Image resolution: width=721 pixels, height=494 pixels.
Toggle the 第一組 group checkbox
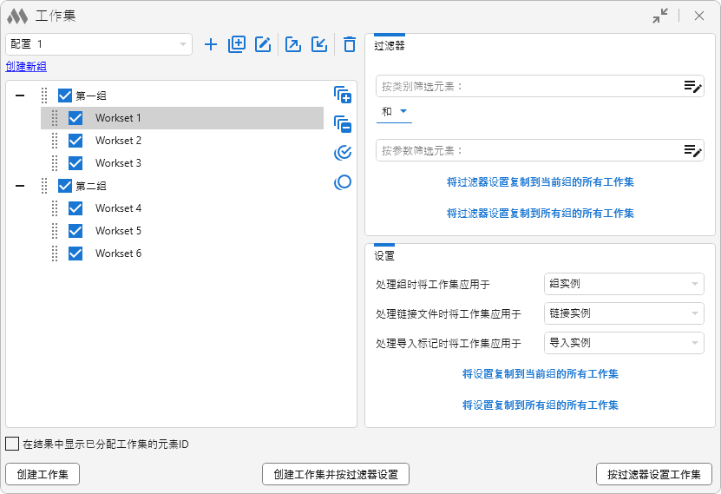tap(65, 96)
